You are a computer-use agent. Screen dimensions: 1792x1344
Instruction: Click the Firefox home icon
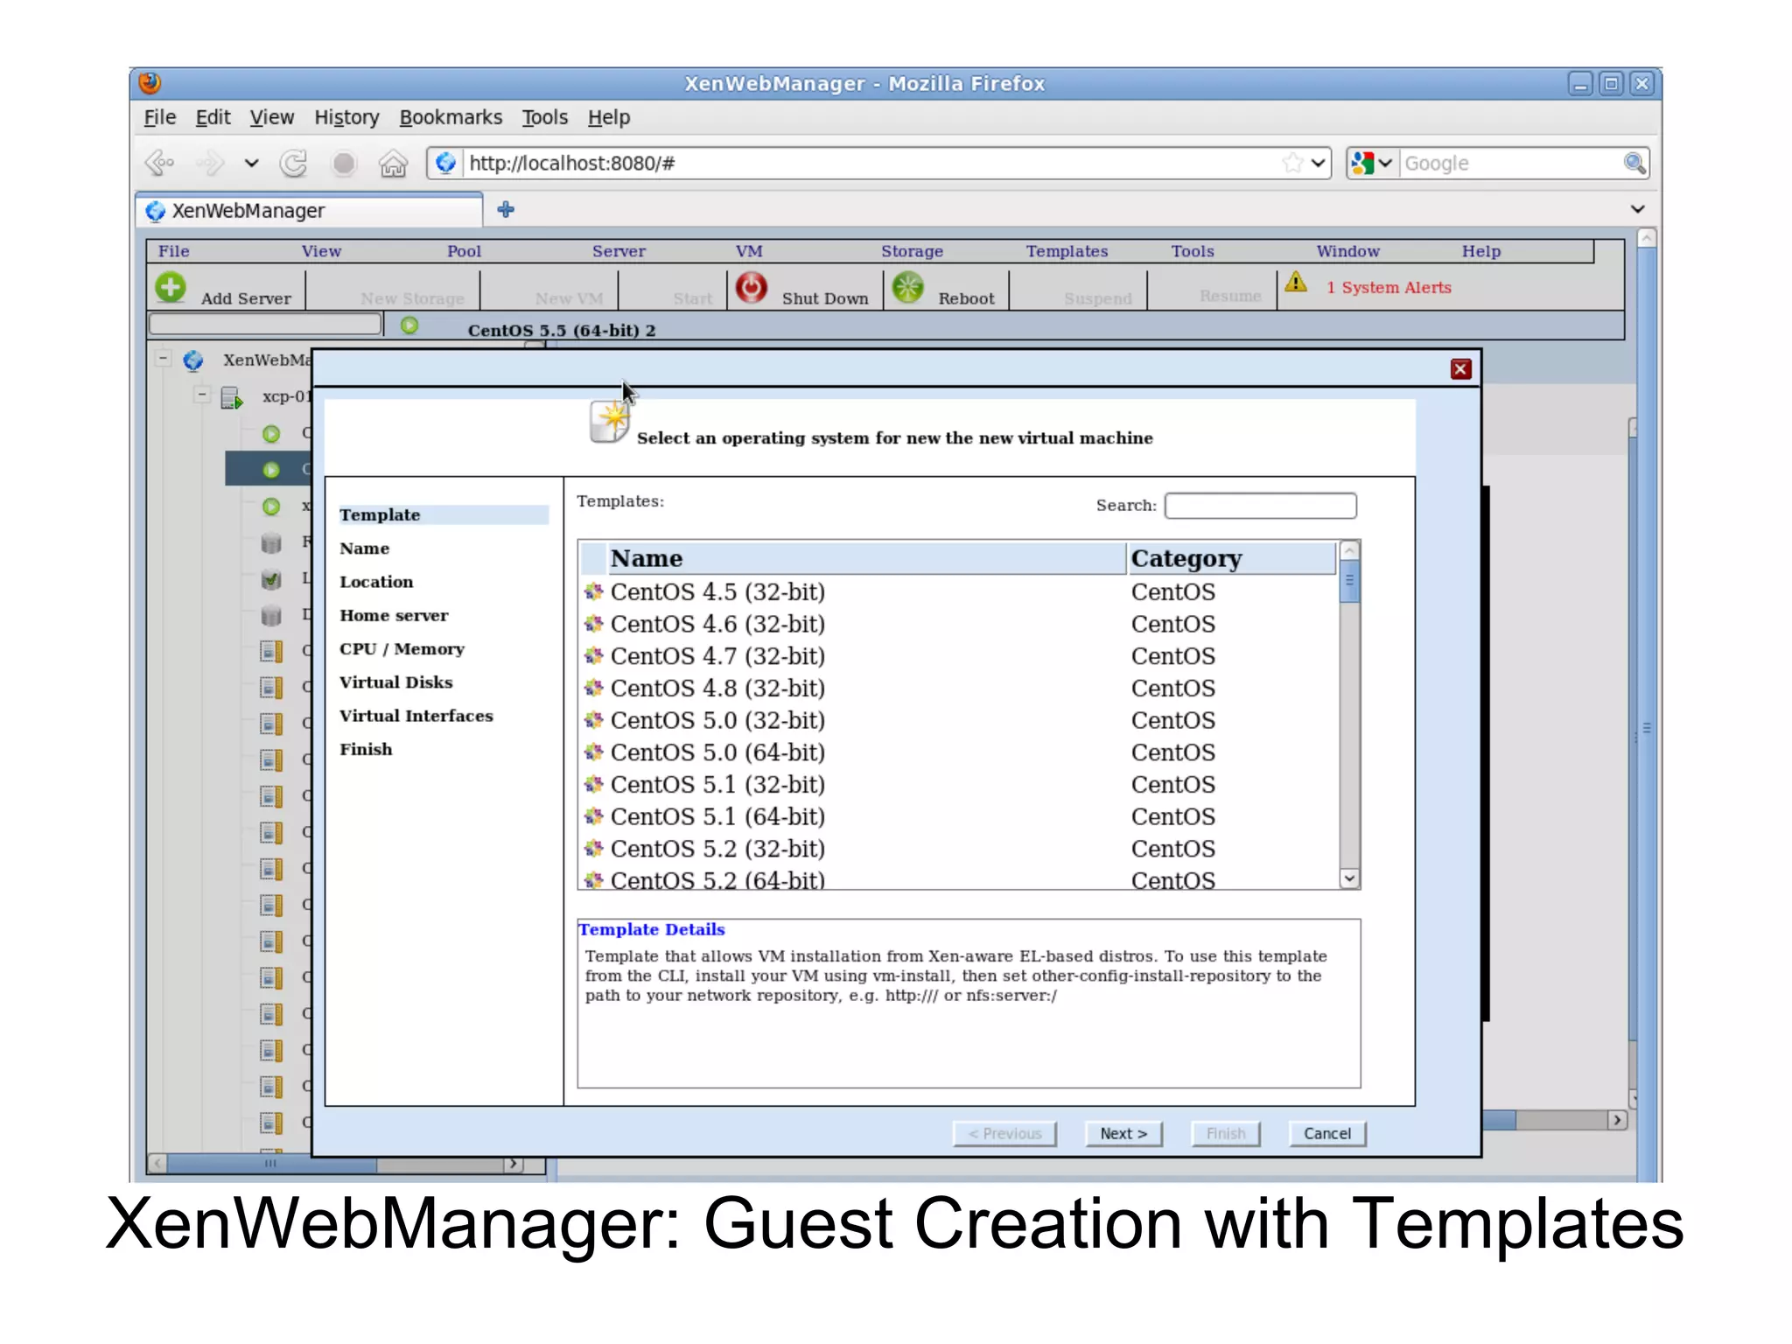pyautogui.click(x=393, y=163)
